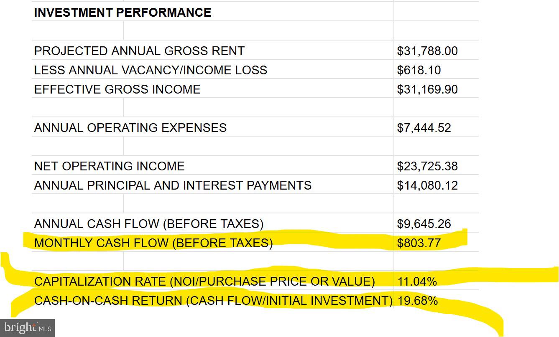Select the 19.68% cash-on-cash return value
Image resolution: width=559 pixels, height=337 pixels.
[x=418, y=301]
